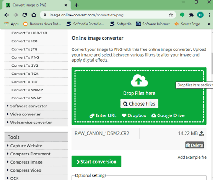
Task: Click the site padlock icon
Action: [x=45, y=15]
